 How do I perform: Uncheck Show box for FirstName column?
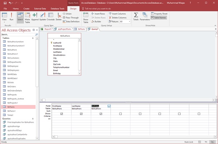click(x=62, y=114)
